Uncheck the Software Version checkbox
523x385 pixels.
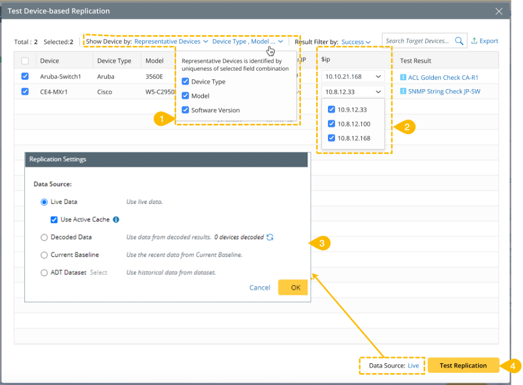click(x=186, y=110)
